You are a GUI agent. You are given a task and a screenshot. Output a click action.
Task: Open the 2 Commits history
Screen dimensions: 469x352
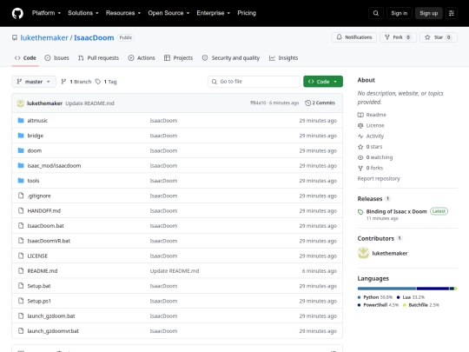(320, 103)
